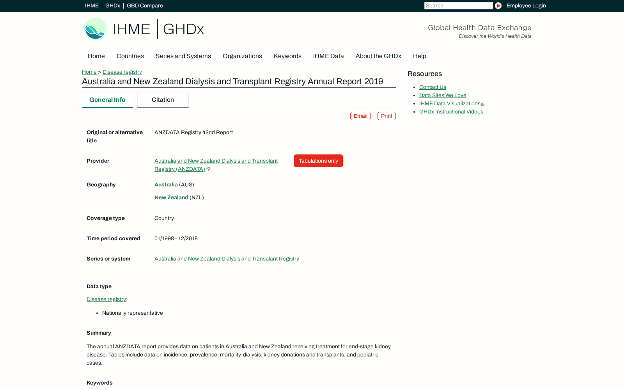
Task: Click the Email button
Action: click(360, 116)
